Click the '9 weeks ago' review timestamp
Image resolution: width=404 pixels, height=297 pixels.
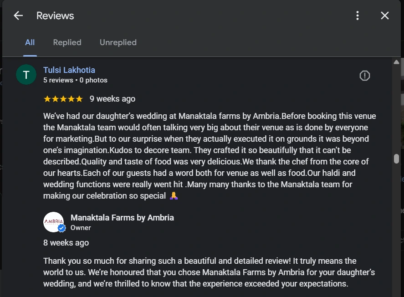tap(113, 99)
